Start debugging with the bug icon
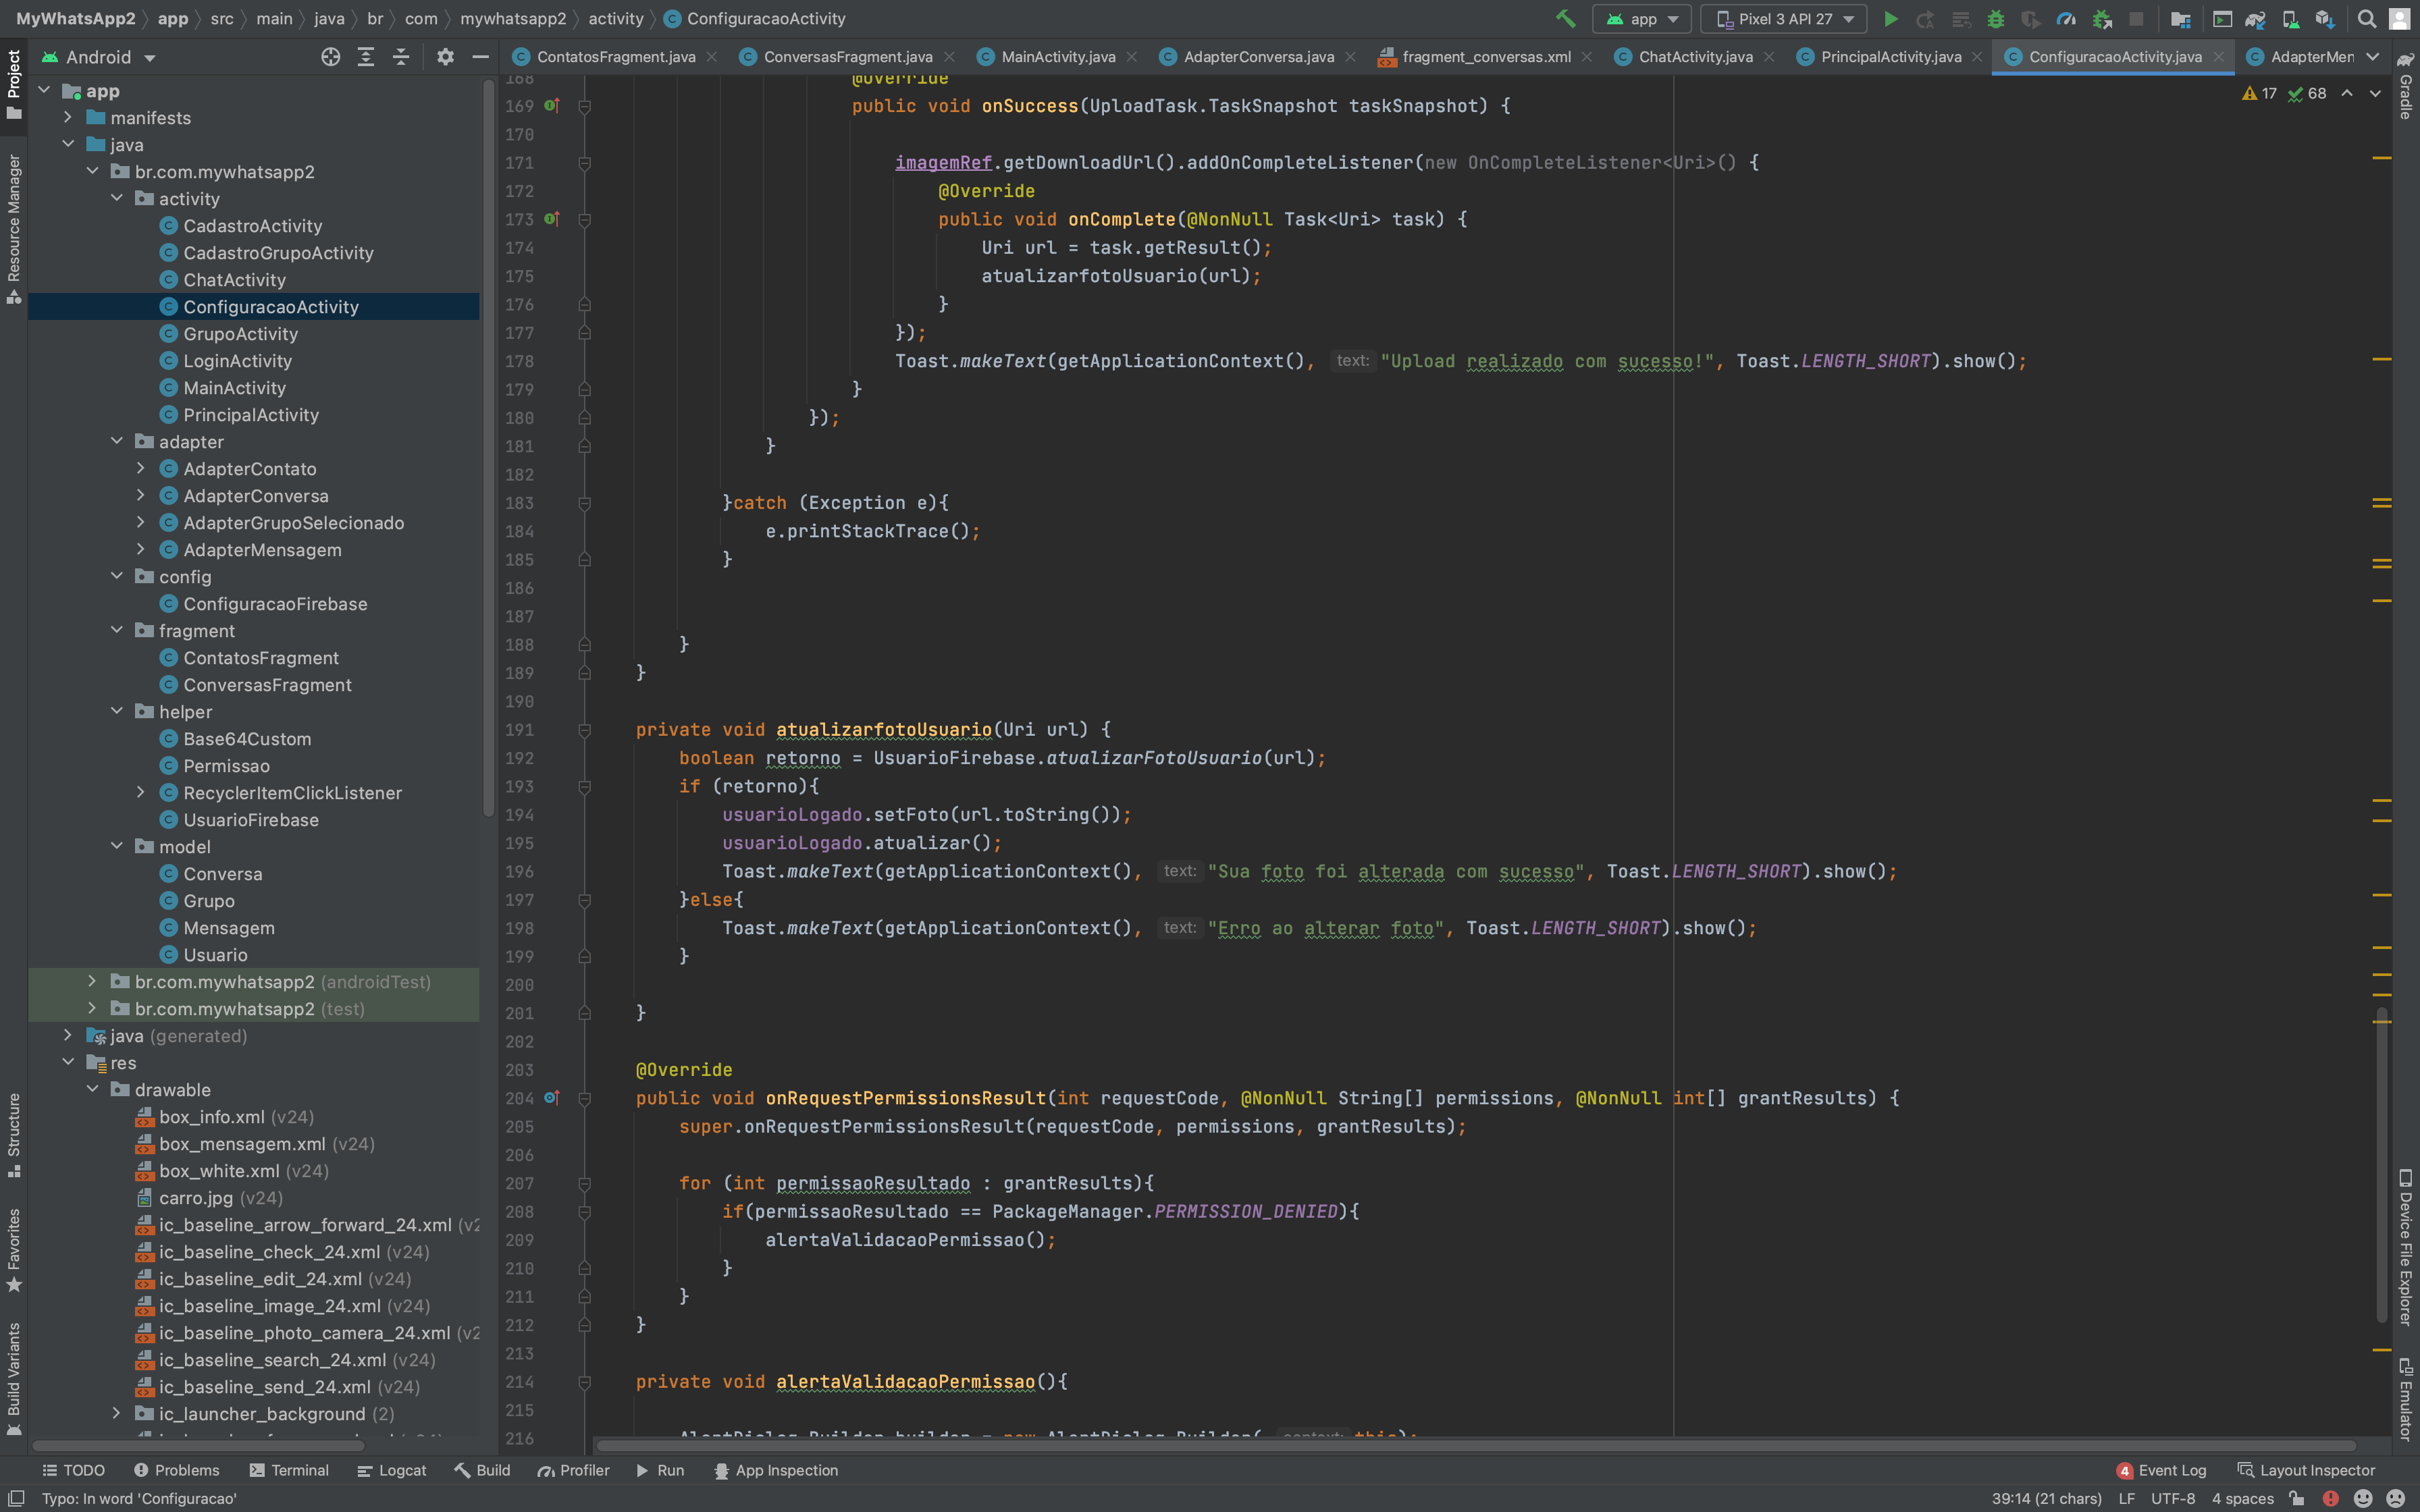This screenshot has height=1512, width=2420. (1997, 18)
